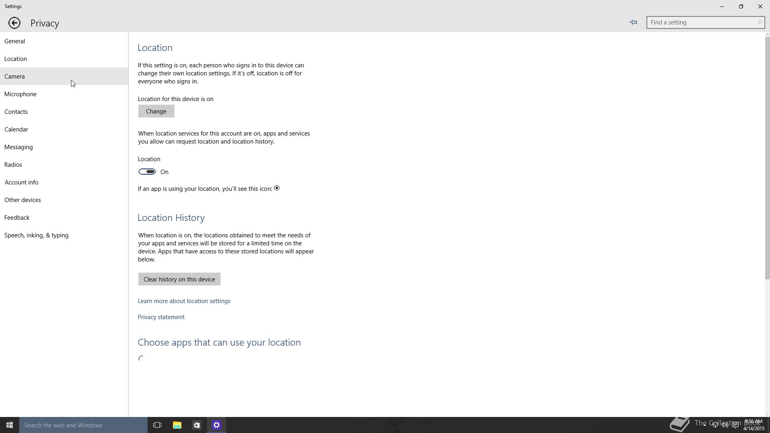
Task: Open File Explorer from the taskbar
Action: [177, 425]
